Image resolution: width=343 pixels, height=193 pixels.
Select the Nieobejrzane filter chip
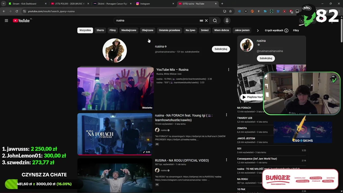[x=129, y=30]
